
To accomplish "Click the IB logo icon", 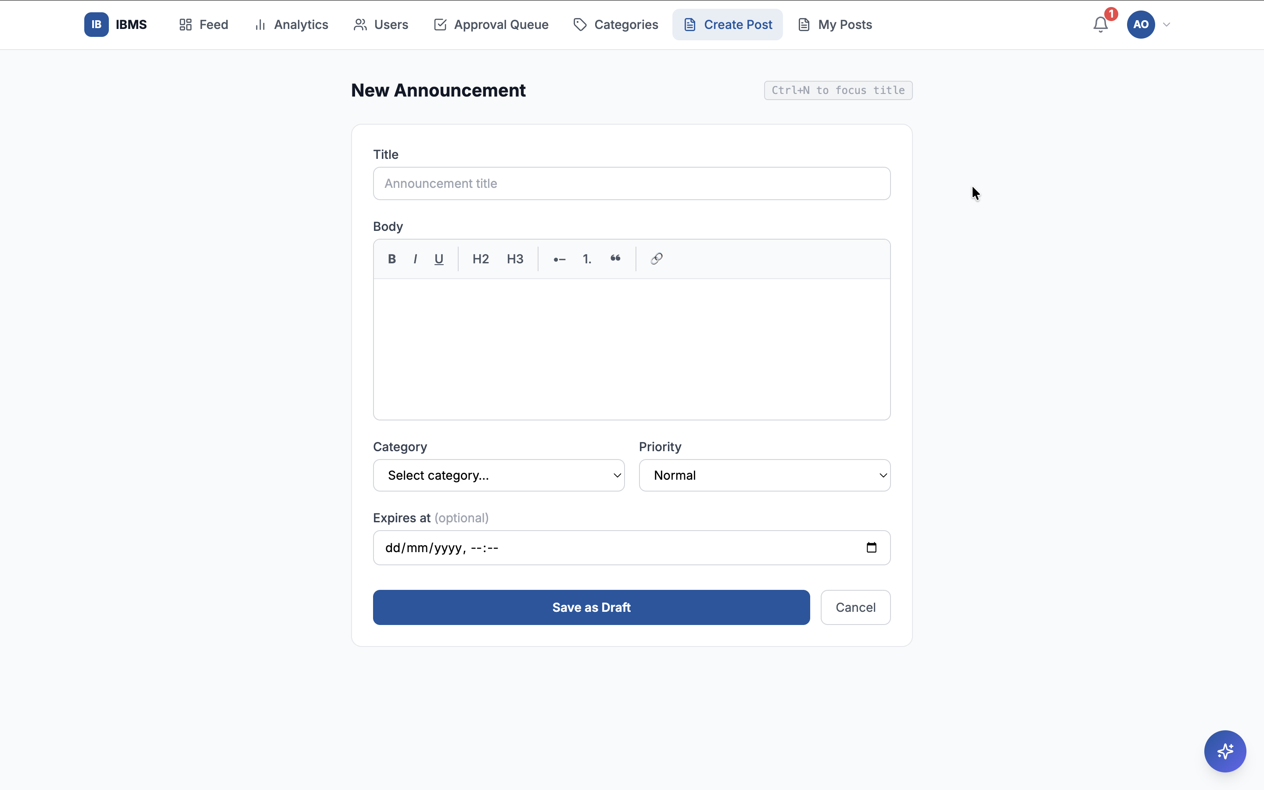I will pos(97,25).
